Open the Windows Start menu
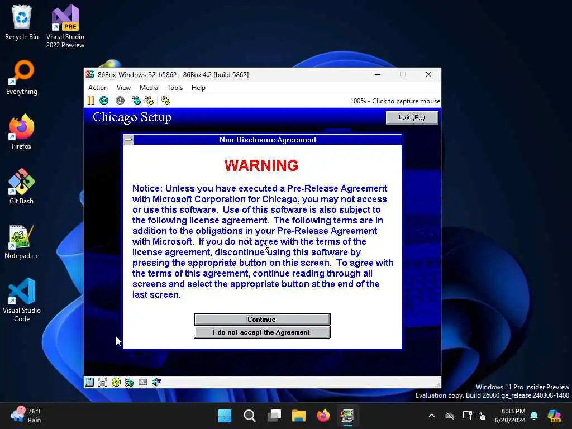 [x=225, y=416]
